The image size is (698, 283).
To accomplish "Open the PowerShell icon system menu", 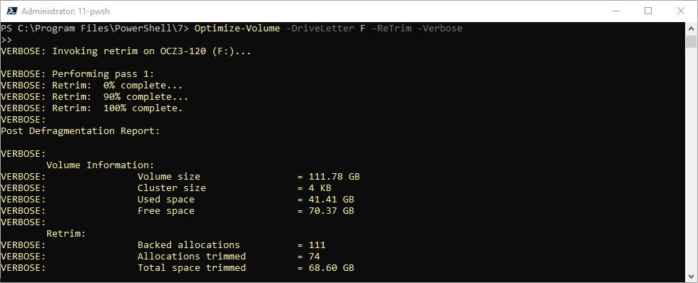I will 11,11.
